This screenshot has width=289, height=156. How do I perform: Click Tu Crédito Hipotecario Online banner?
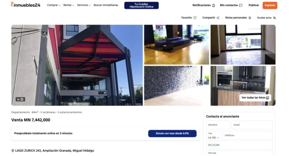click(141, 5)
